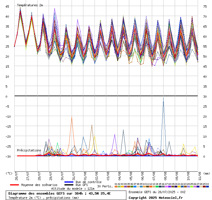This screenshot has width=212, height=200.
Task: Click the blue swatch for perturbation 30
Action: click(207, 187)
